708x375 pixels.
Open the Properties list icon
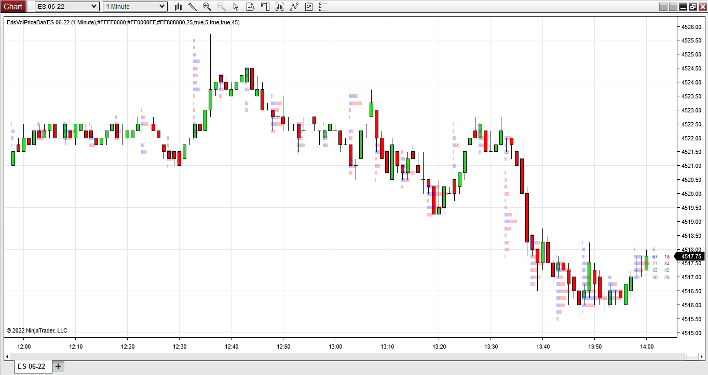click(323, 7)
